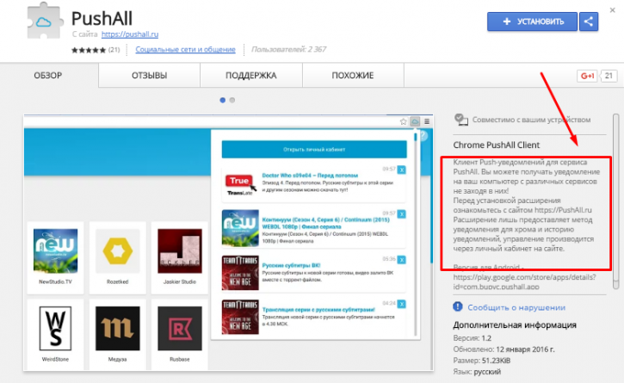The height and width of the screenshot is (383, 624).
Task: Dismiss the Континуум notification with X
Action: 402,214
